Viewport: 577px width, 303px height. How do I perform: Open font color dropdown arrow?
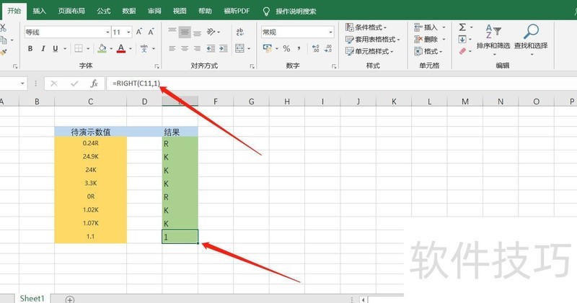(x=131, y=48)
